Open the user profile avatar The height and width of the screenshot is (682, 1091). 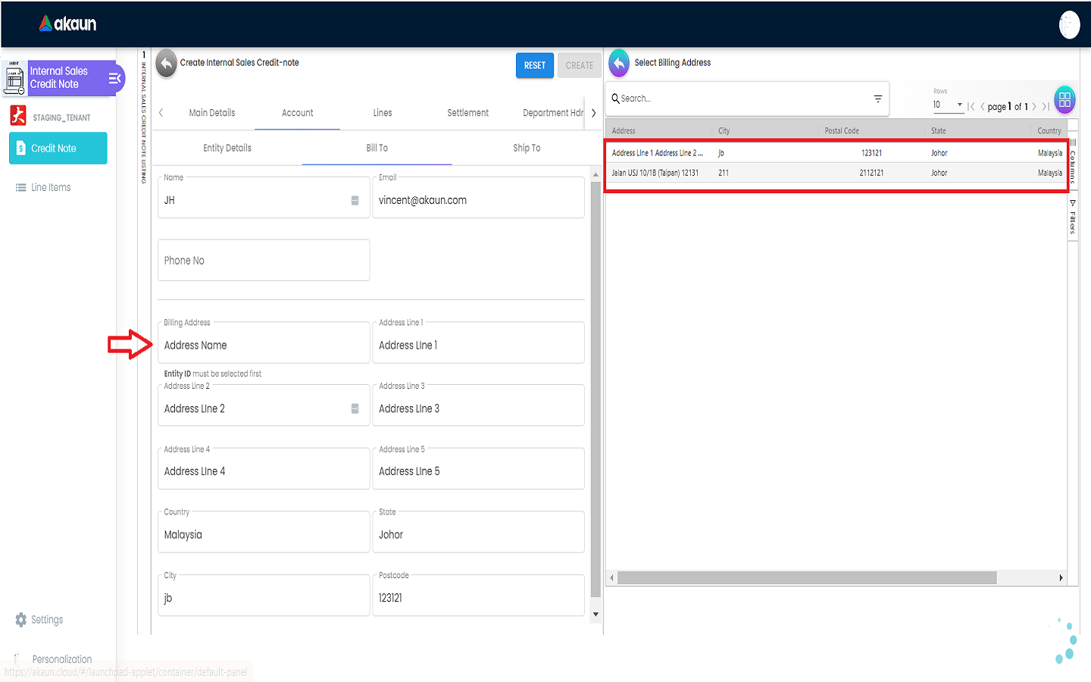[1069, 25]
